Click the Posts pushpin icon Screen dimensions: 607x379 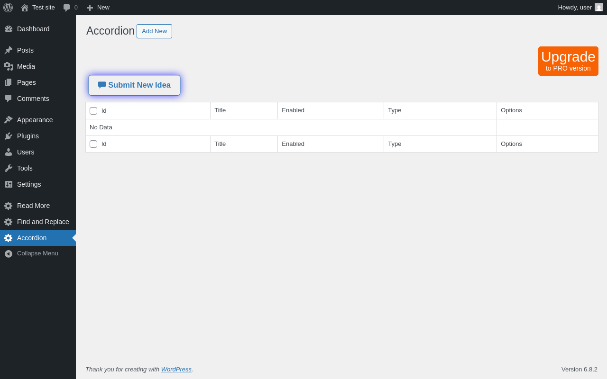(9, 50)
